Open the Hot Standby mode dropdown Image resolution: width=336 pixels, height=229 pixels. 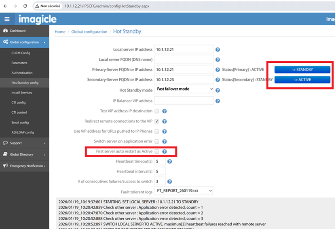(184, 89)
